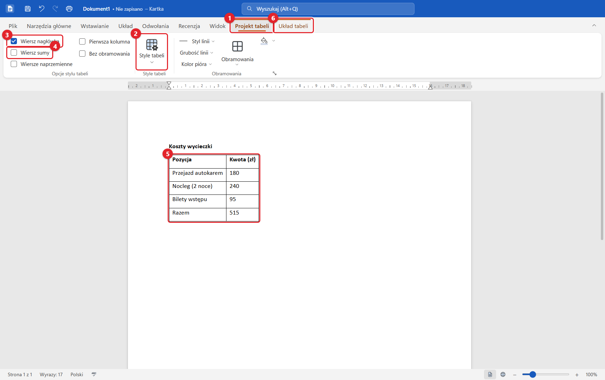Open the Narzędzia główne tab
The image size is (605, 380).
(49, 26)
